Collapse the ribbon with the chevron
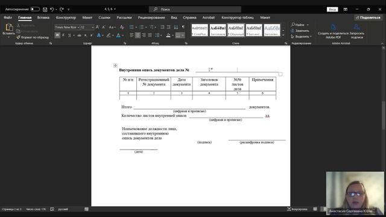This screenshot has height=217, width=386. click(382, 43)
